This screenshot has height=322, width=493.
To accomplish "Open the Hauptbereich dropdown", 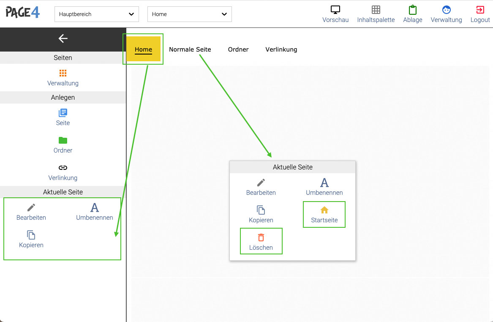I will tap(96, 14).
